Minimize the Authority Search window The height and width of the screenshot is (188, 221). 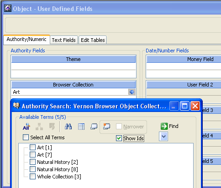[174, 106]
